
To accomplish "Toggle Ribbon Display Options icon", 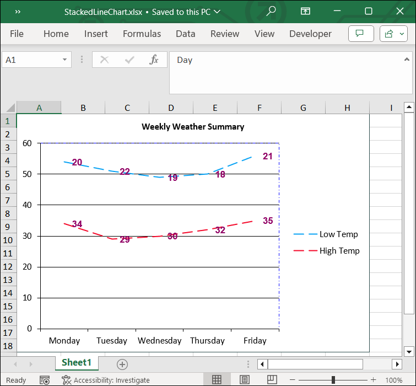I will [305, 11].
